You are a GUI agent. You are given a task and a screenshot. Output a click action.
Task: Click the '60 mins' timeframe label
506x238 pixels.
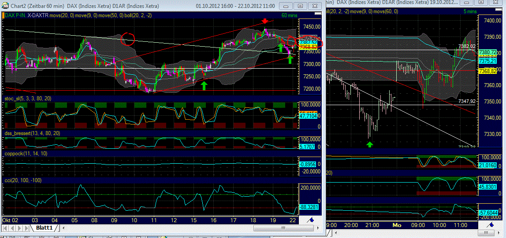290,15
